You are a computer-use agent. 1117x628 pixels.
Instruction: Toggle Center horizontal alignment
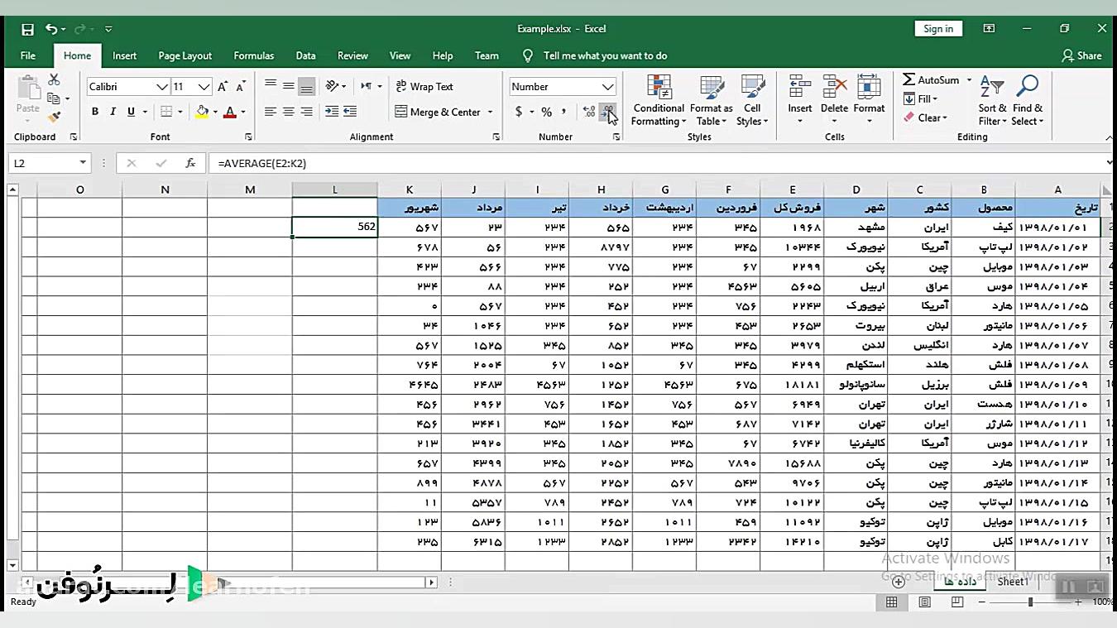[289, 112]
